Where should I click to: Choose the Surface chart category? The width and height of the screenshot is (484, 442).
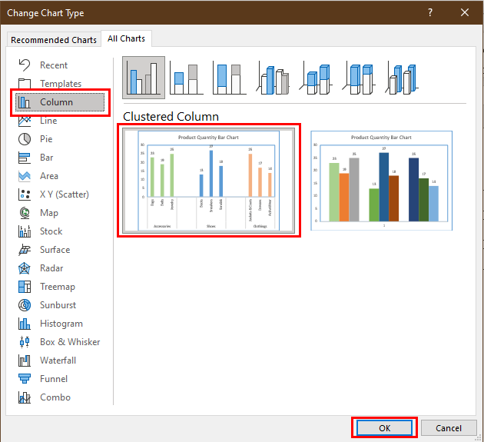click(x=60, y=250)
